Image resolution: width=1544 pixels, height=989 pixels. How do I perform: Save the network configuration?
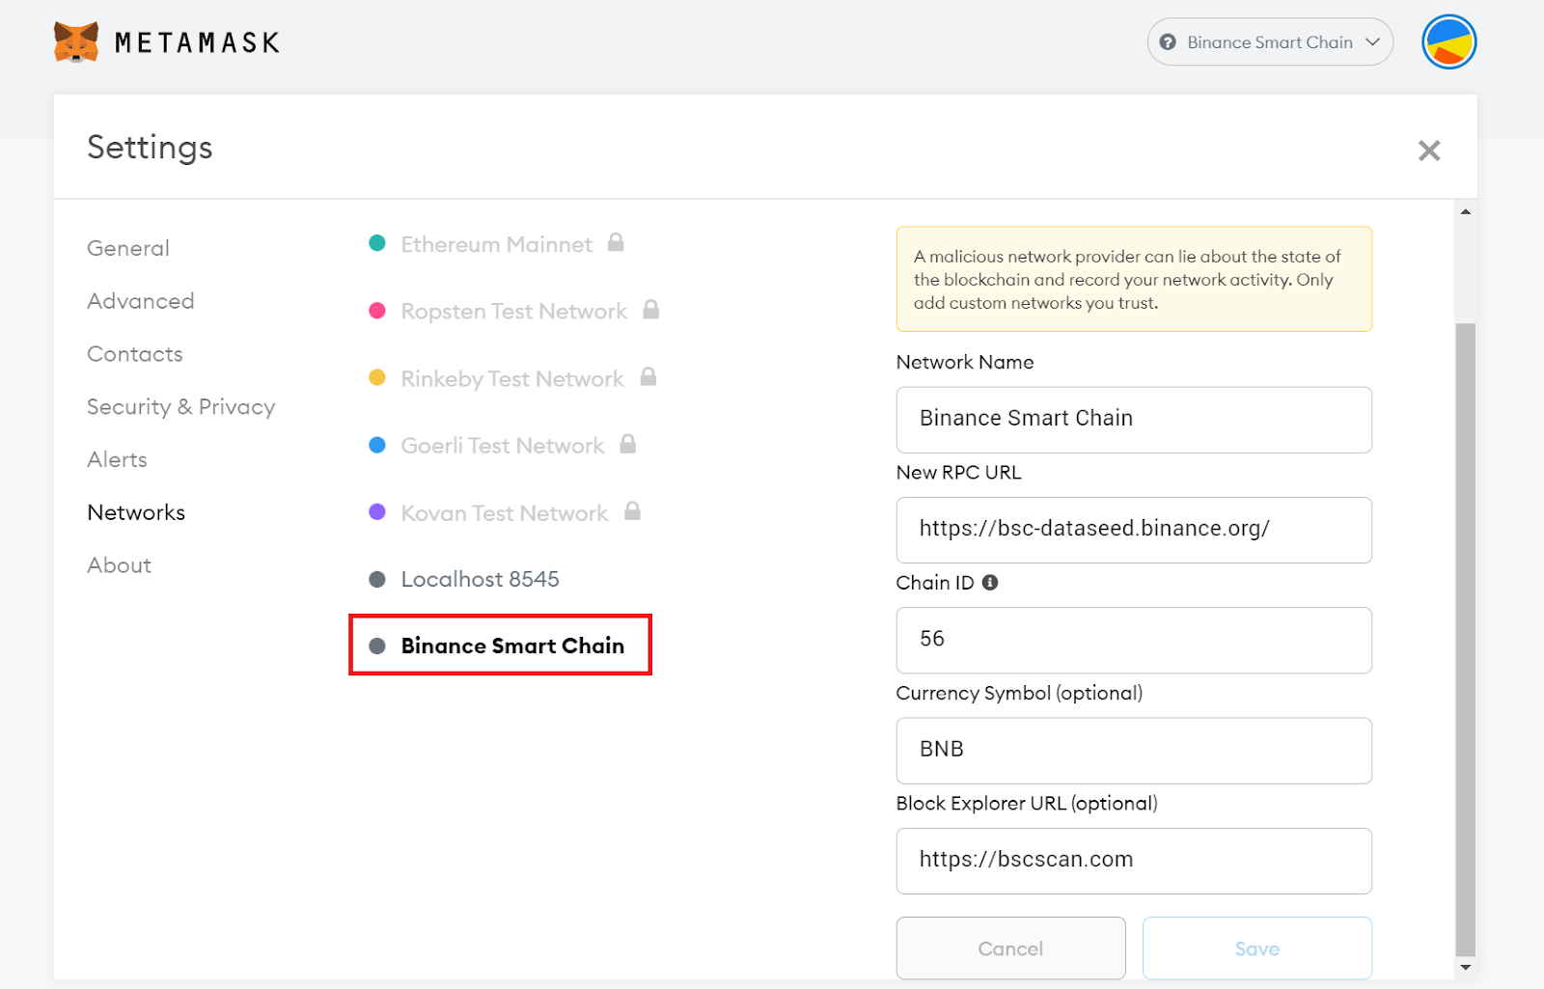pos(1256,948)
